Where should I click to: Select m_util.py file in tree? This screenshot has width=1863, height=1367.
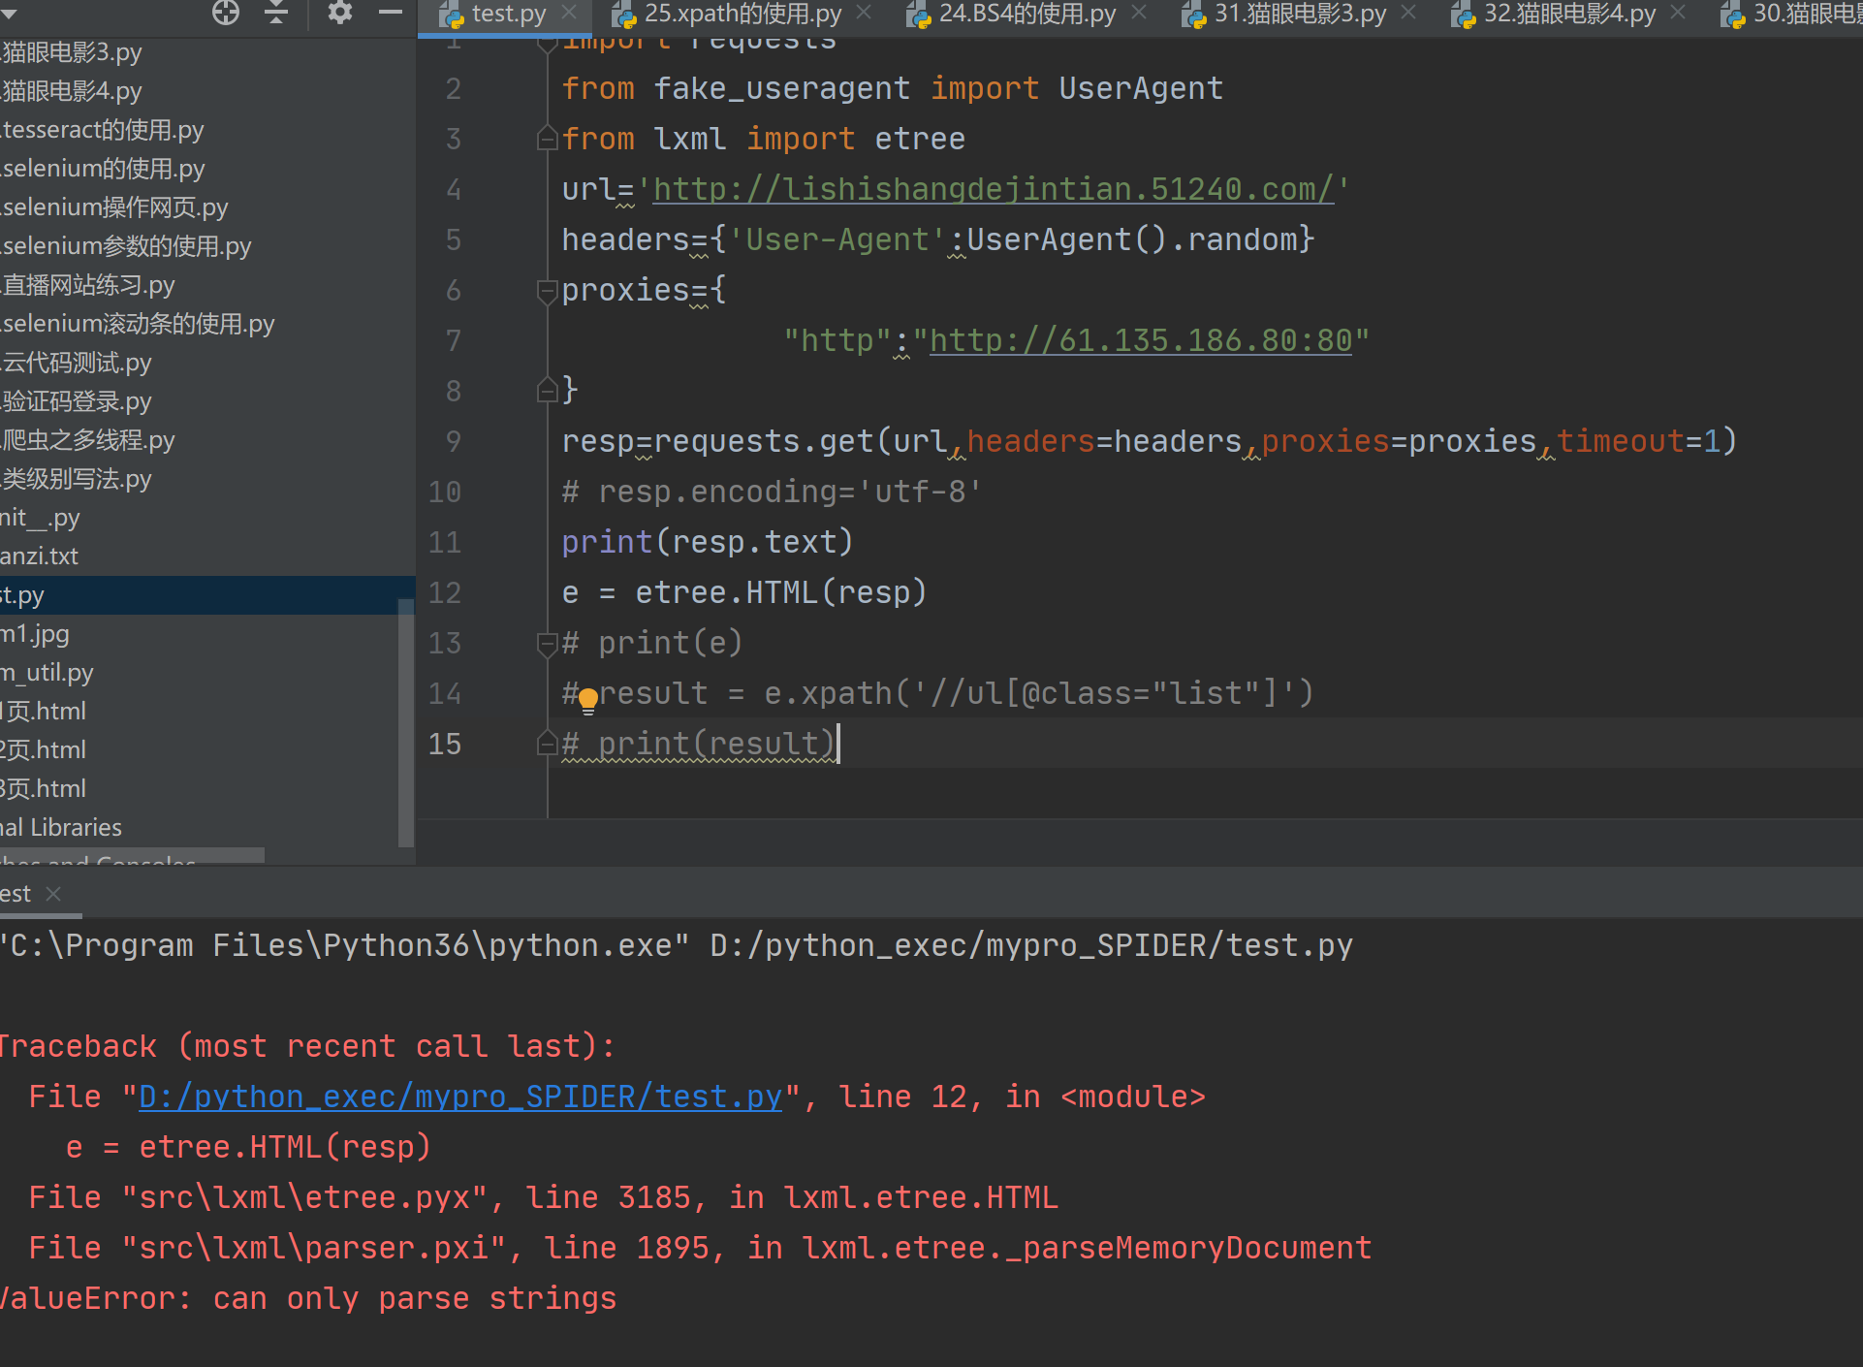click(x=47, y=673)
